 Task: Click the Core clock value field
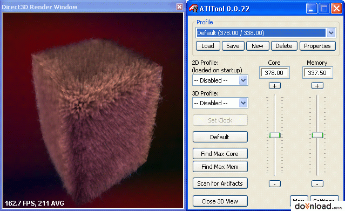click(274, 73)
